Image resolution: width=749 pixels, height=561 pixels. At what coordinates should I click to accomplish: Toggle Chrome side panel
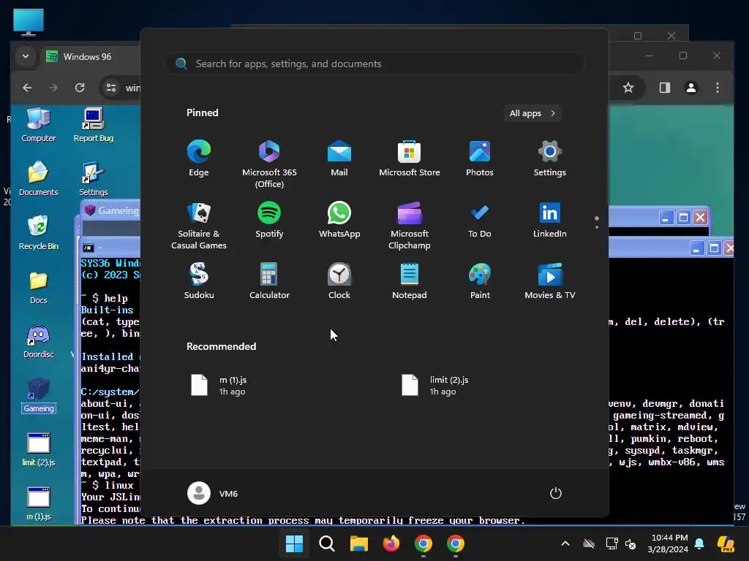[x=664, y=88]
